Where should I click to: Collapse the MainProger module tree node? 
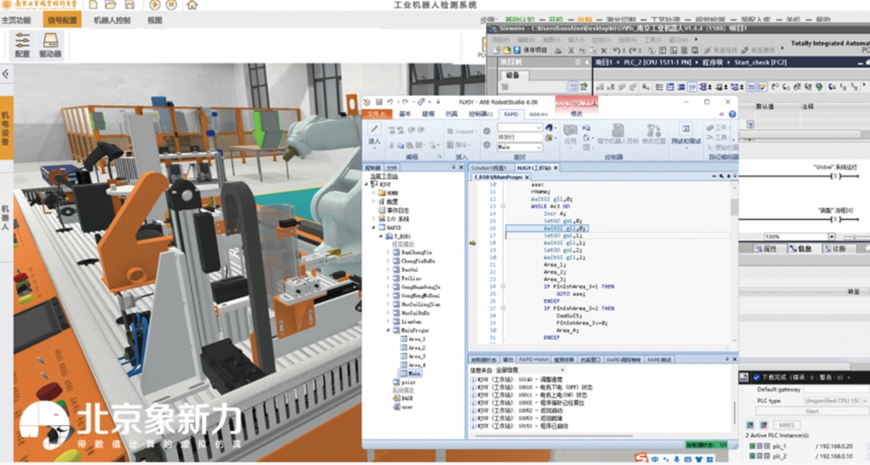pos(389,329)
